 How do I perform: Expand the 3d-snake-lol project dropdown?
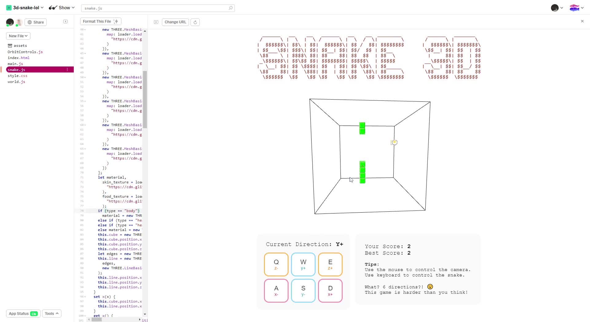pyautogui.click(x=25, y=8)
